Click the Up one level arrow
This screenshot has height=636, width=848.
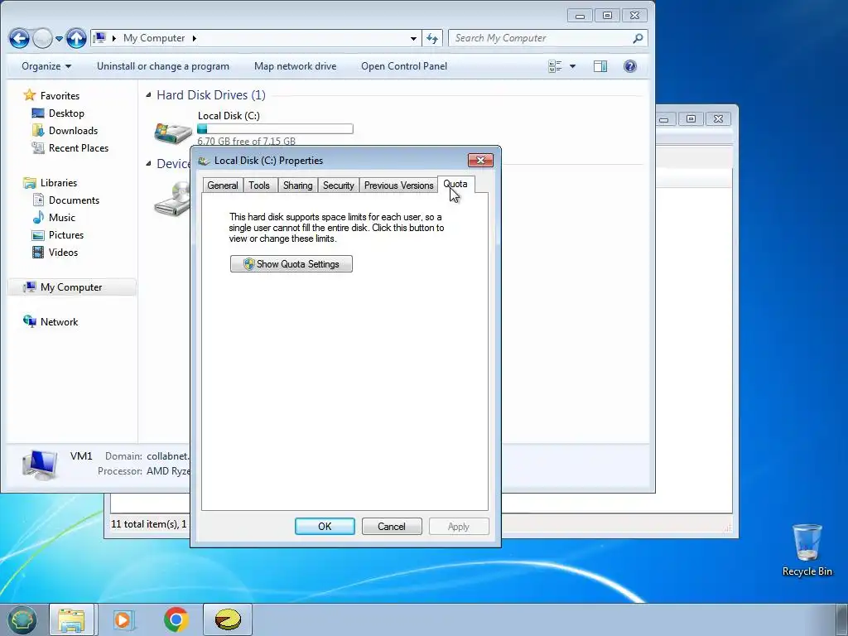tap(76, 38)
